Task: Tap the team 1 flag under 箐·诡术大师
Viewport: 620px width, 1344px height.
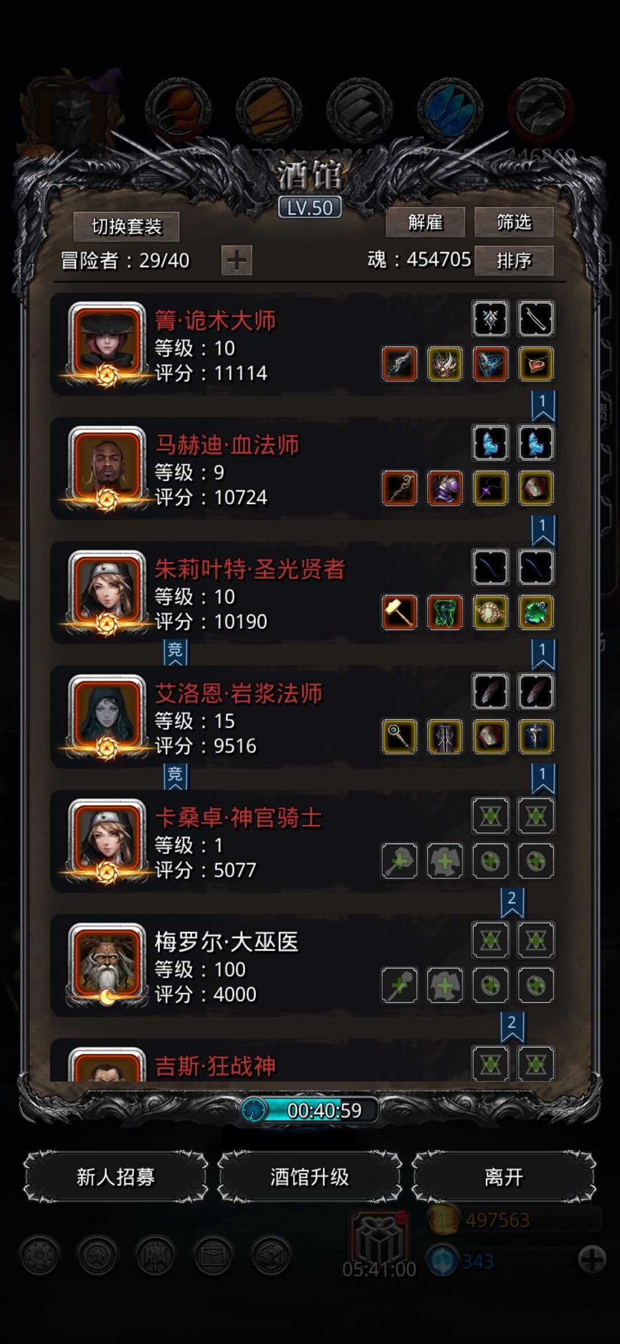Action: pyautogui.click(x=542, y=406)
